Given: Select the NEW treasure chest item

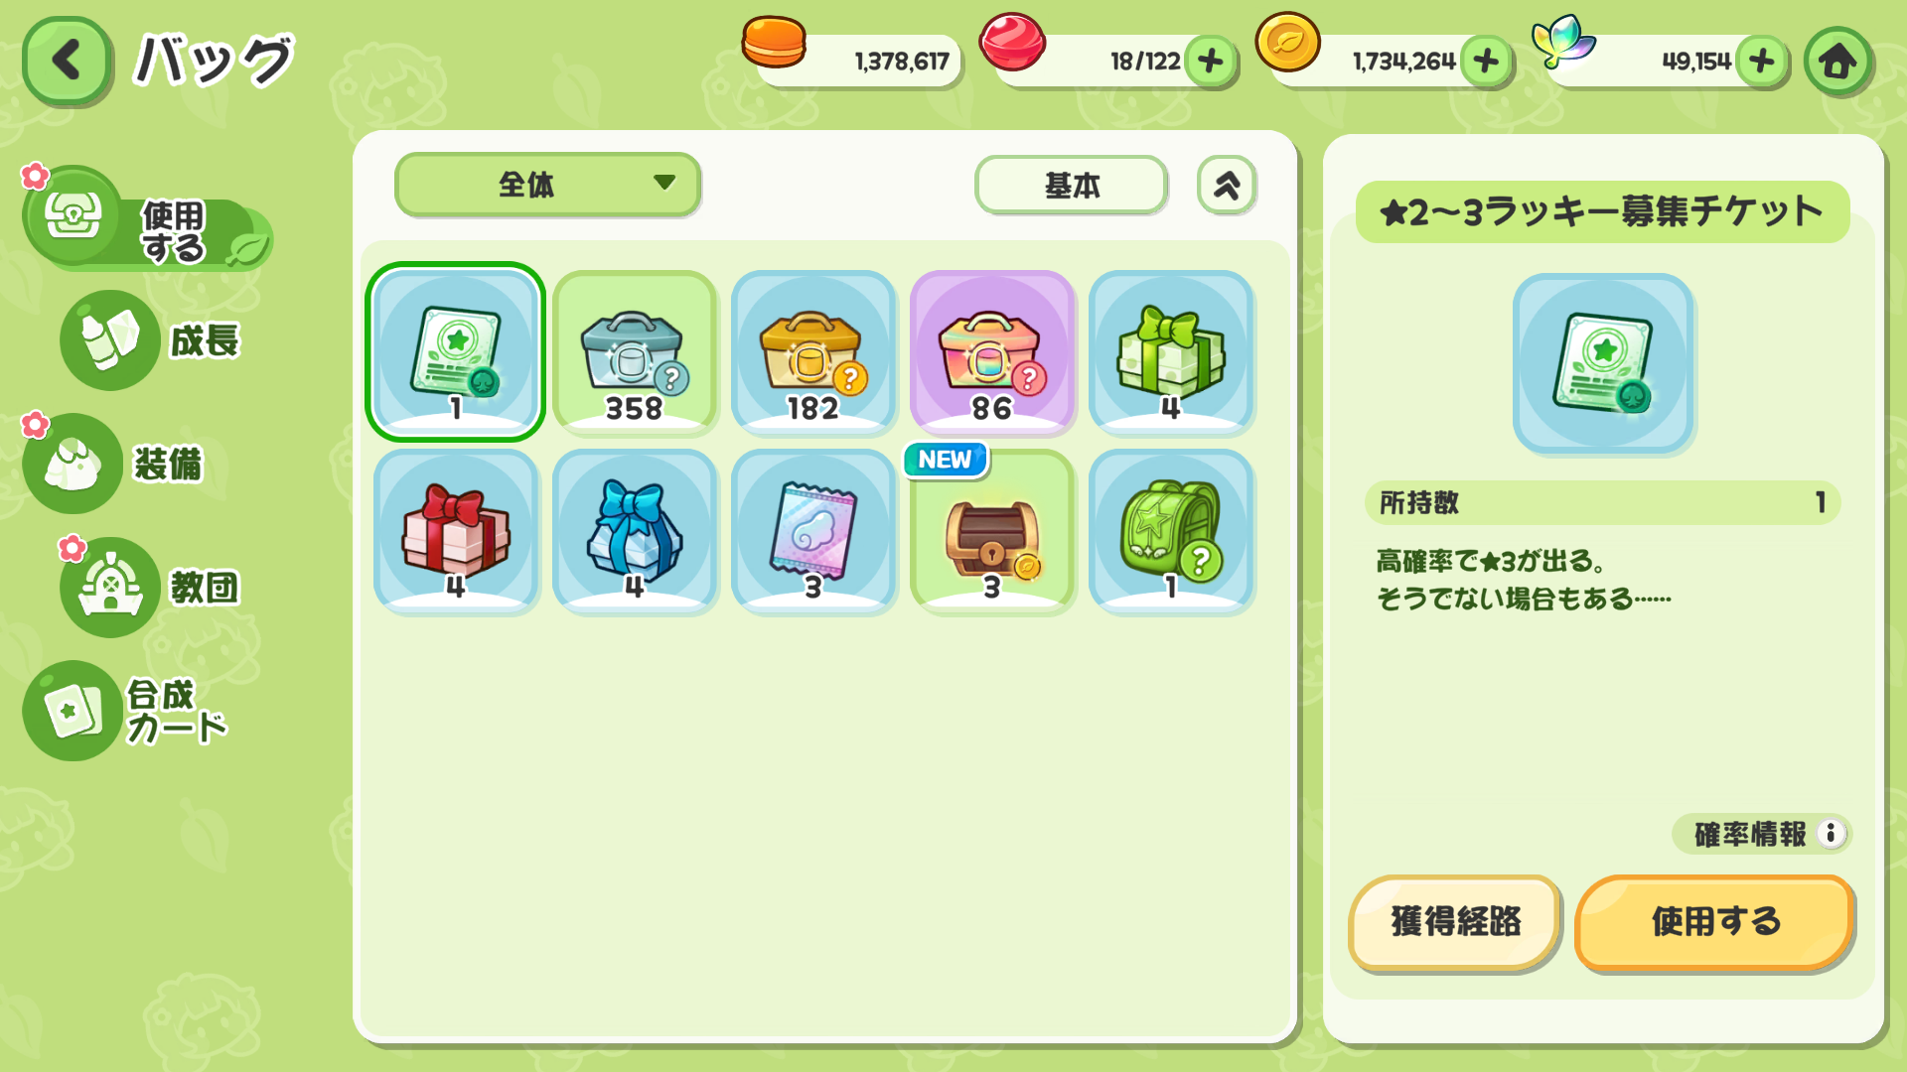Looking at the screenshot, I should [992, 530].
